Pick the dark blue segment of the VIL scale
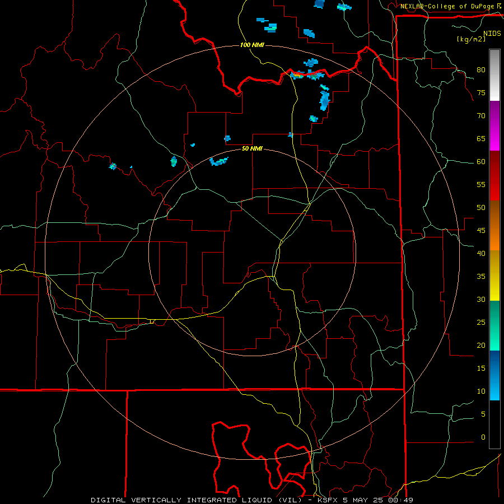This screenshot has width=504, height=504. [494, 375]
